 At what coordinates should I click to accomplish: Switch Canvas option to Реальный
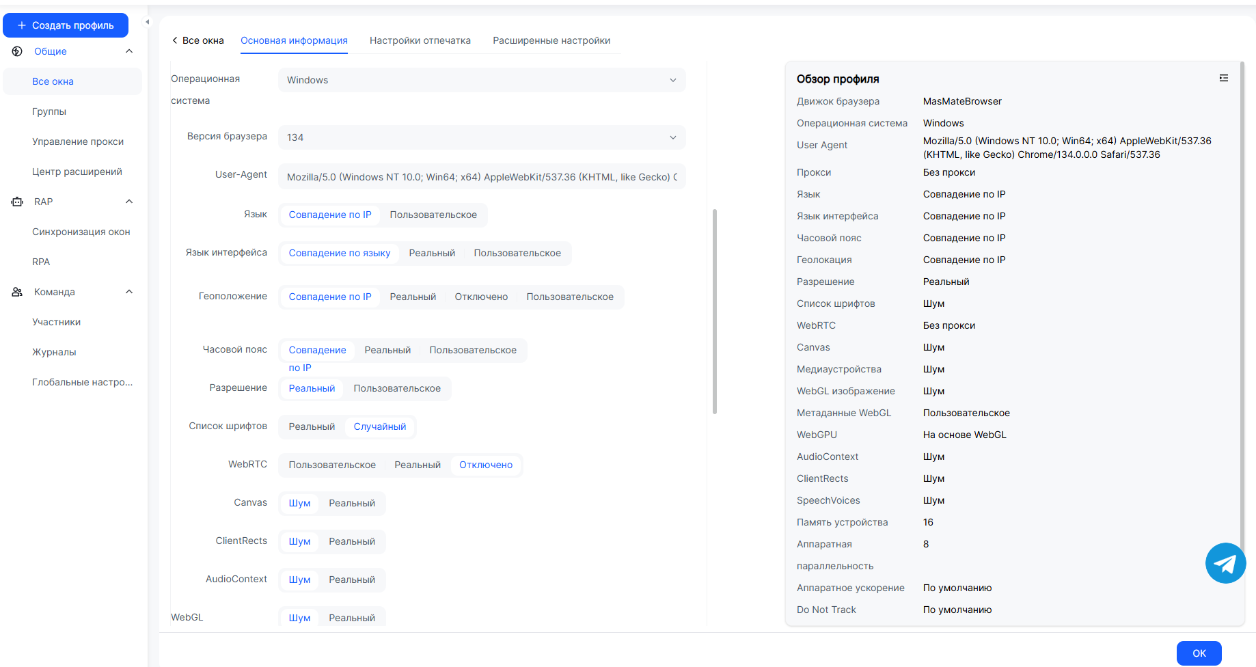(351, 503)
